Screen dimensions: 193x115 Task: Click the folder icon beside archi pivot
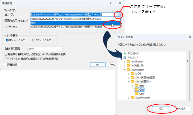click(129, 61)
